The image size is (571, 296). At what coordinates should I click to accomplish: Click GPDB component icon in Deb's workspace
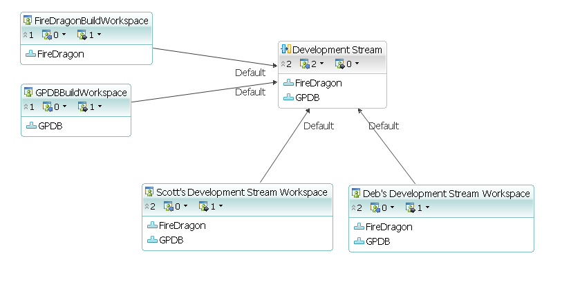(359, 241)
